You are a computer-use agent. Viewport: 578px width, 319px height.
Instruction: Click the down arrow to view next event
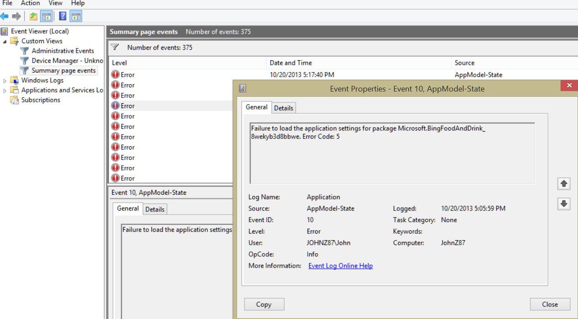click(x=564, y=204)
